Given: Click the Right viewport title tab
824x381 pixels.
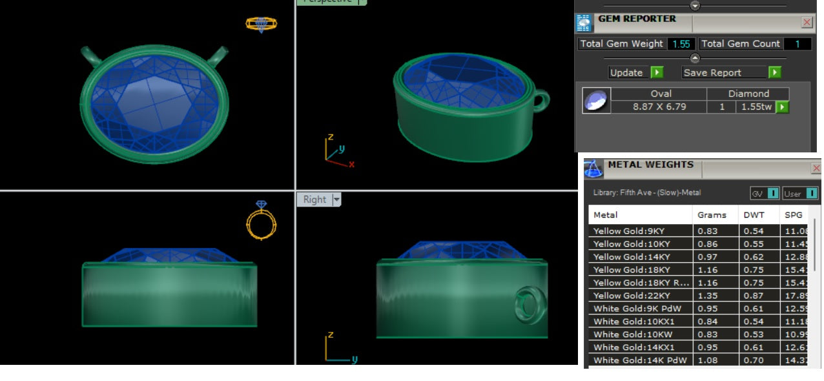Looking at the screenshot, I should coord(314,200).
